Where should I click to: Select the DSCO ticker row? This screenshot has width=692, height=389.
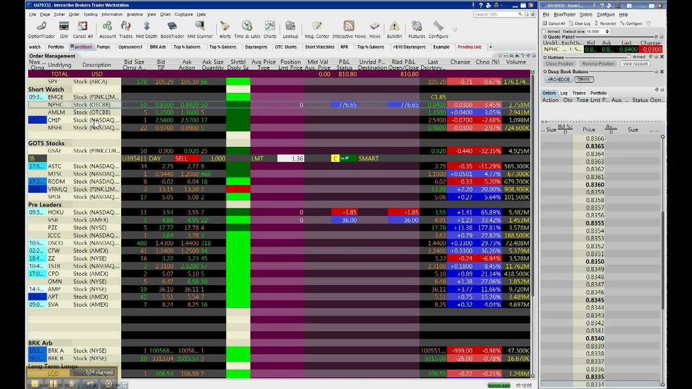278,243
